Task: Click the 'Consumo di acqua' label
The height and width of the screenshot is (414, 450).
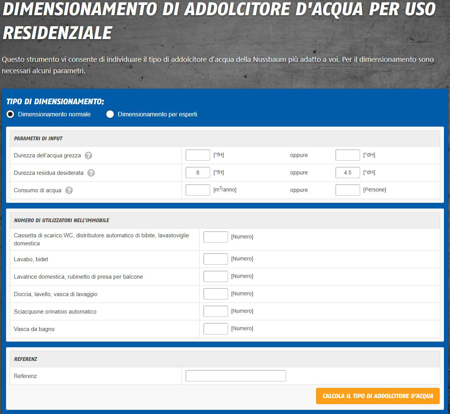Action: (38, 190)
